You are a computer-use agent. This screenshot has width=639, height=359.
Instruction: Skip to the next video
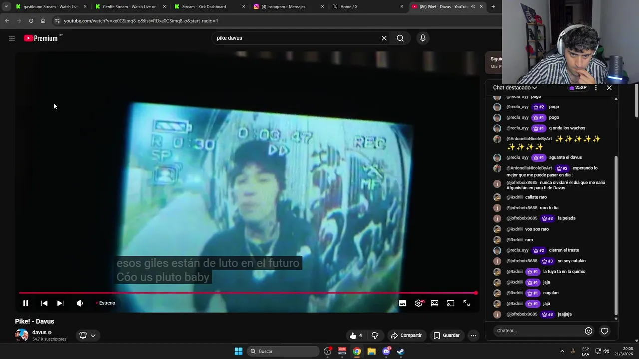tap(60, 303)
